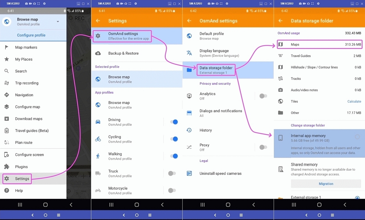Click the Truck profile icon
Image resolution: width=365 pixels, height=220 pixels.
(x=98, y=173)
